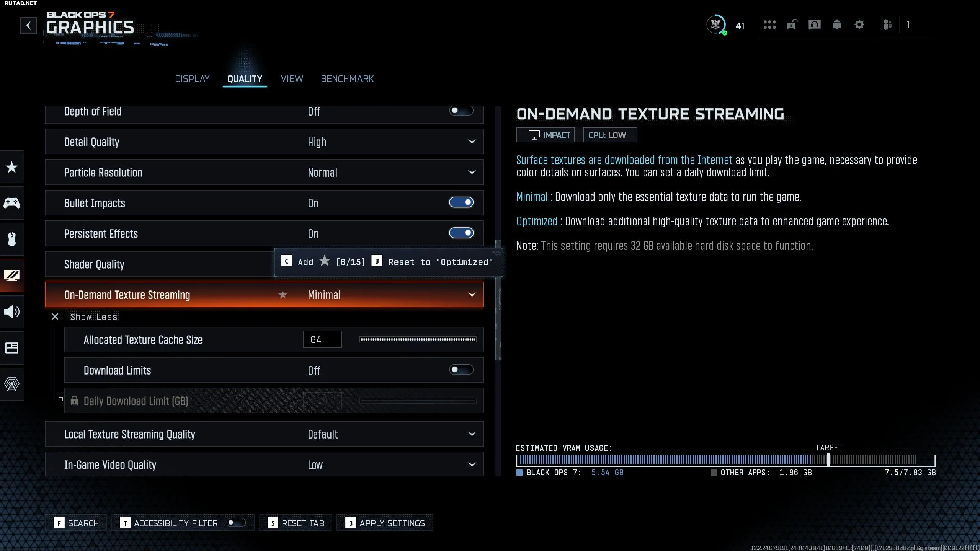Open the settings gear icon in header
This screenshot has width=980, height=551.
pyautogui.click(x=859, y=25)
